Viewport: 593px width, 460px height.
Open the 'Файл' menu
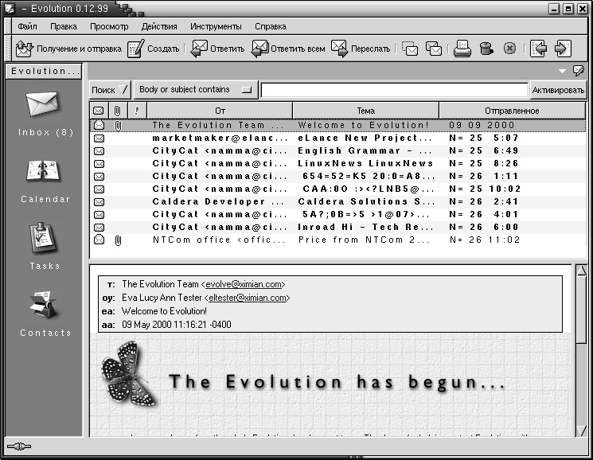27,26
